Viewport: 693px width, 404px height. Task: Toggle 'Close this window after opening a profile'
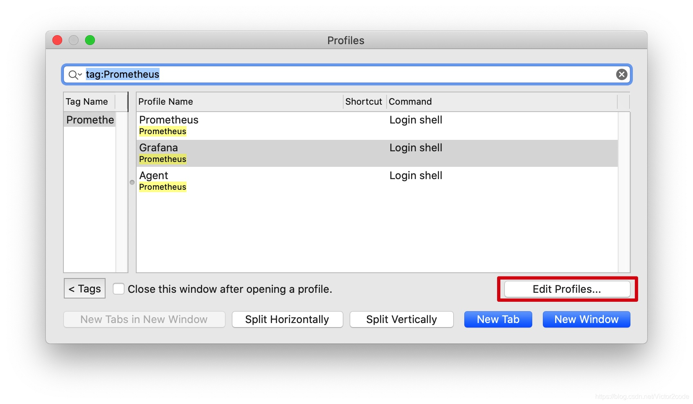point(119,289)
